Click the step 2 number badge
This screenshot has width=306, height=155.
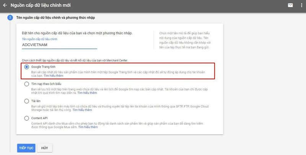10,18
